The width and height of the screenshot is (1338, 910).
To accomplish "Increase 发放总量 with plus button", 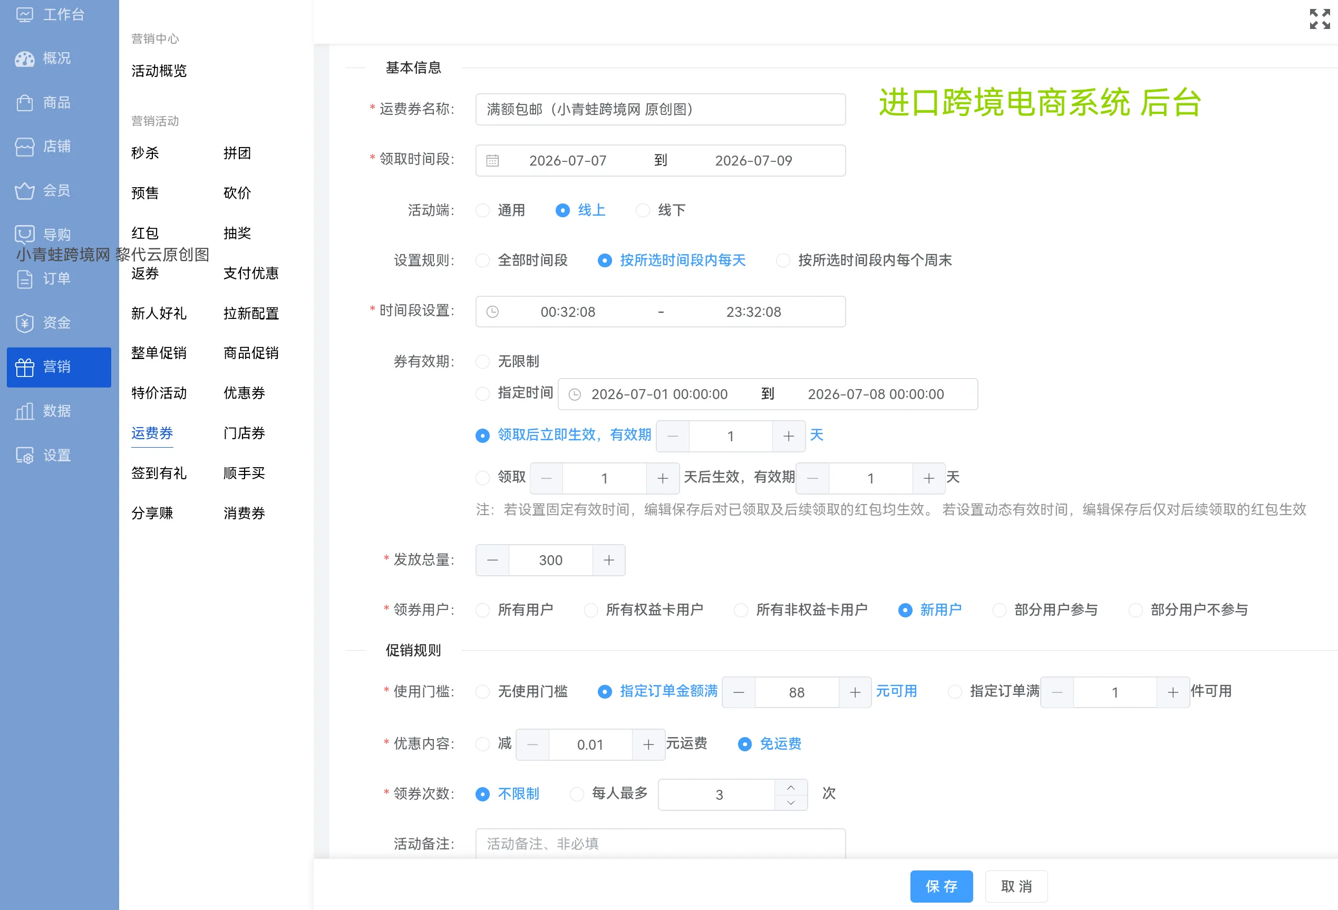I will coord(608,560).
